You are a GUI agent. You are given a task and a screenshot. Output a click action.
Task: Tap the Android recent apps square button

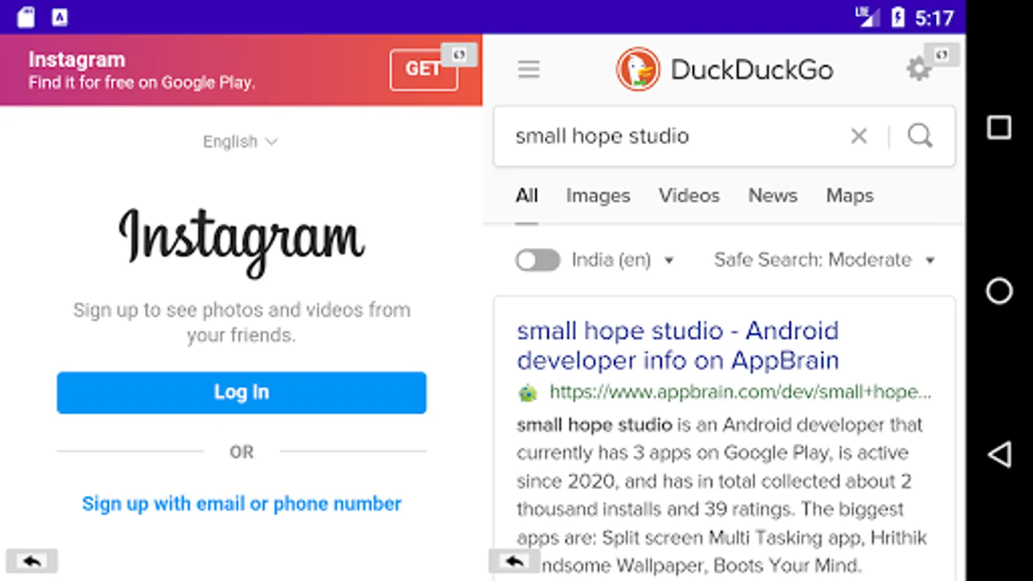point(999,127)
